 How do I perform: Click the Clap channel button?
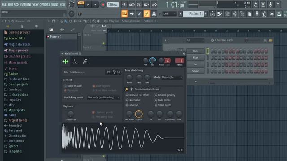point(196,58)
